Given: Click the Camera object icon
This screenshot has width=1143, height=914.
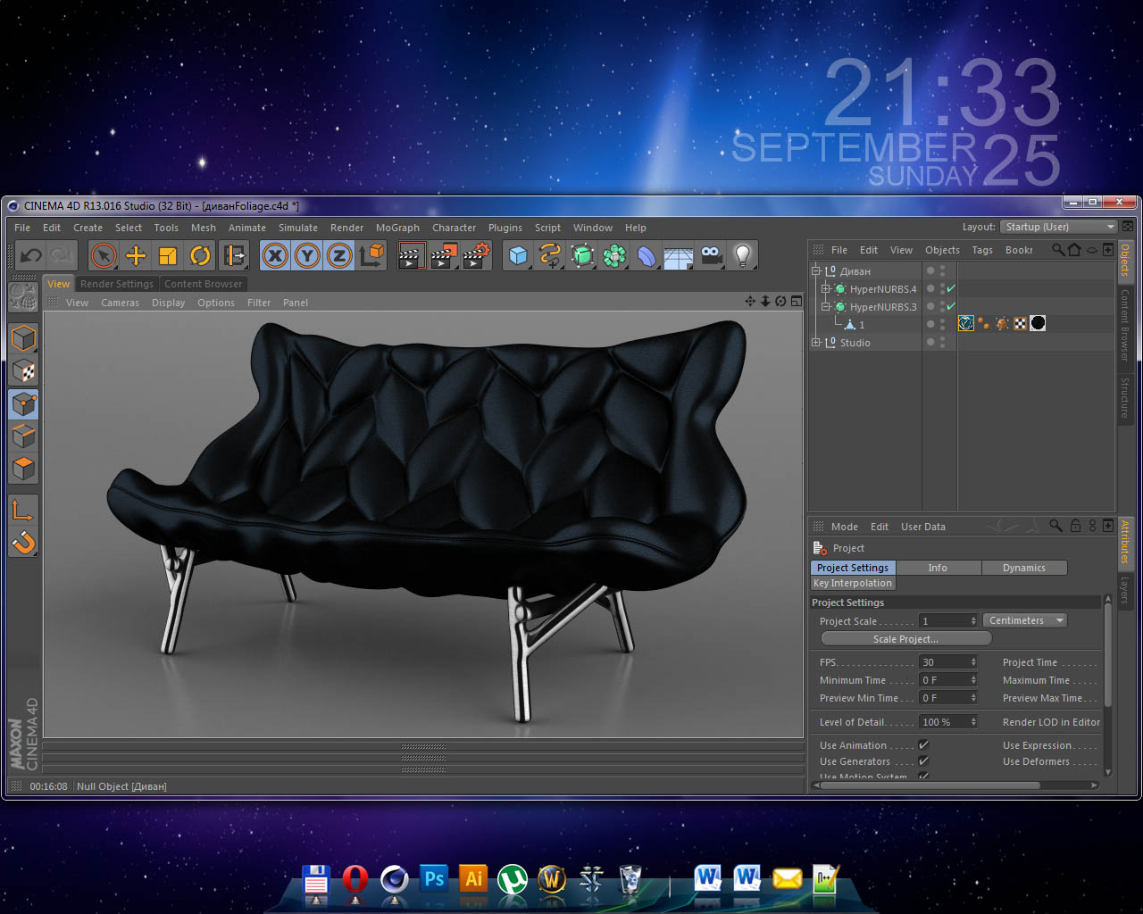Looking at the screenshot, I should click(711, 256).
